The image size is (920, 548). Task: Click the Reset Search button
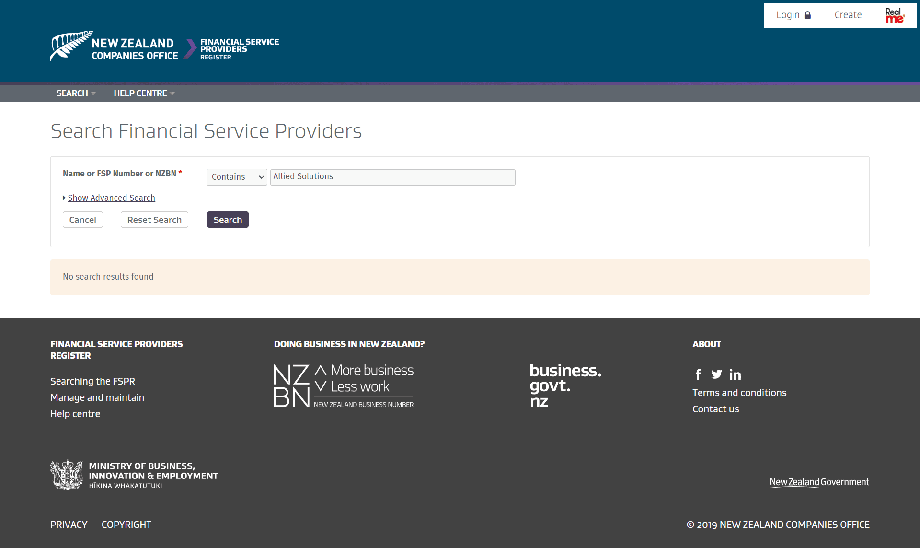pyautogui.click(x=154, y=219)
